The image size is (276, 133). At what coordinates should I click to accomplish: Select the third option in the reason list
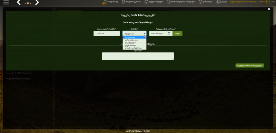click(135, 43)
